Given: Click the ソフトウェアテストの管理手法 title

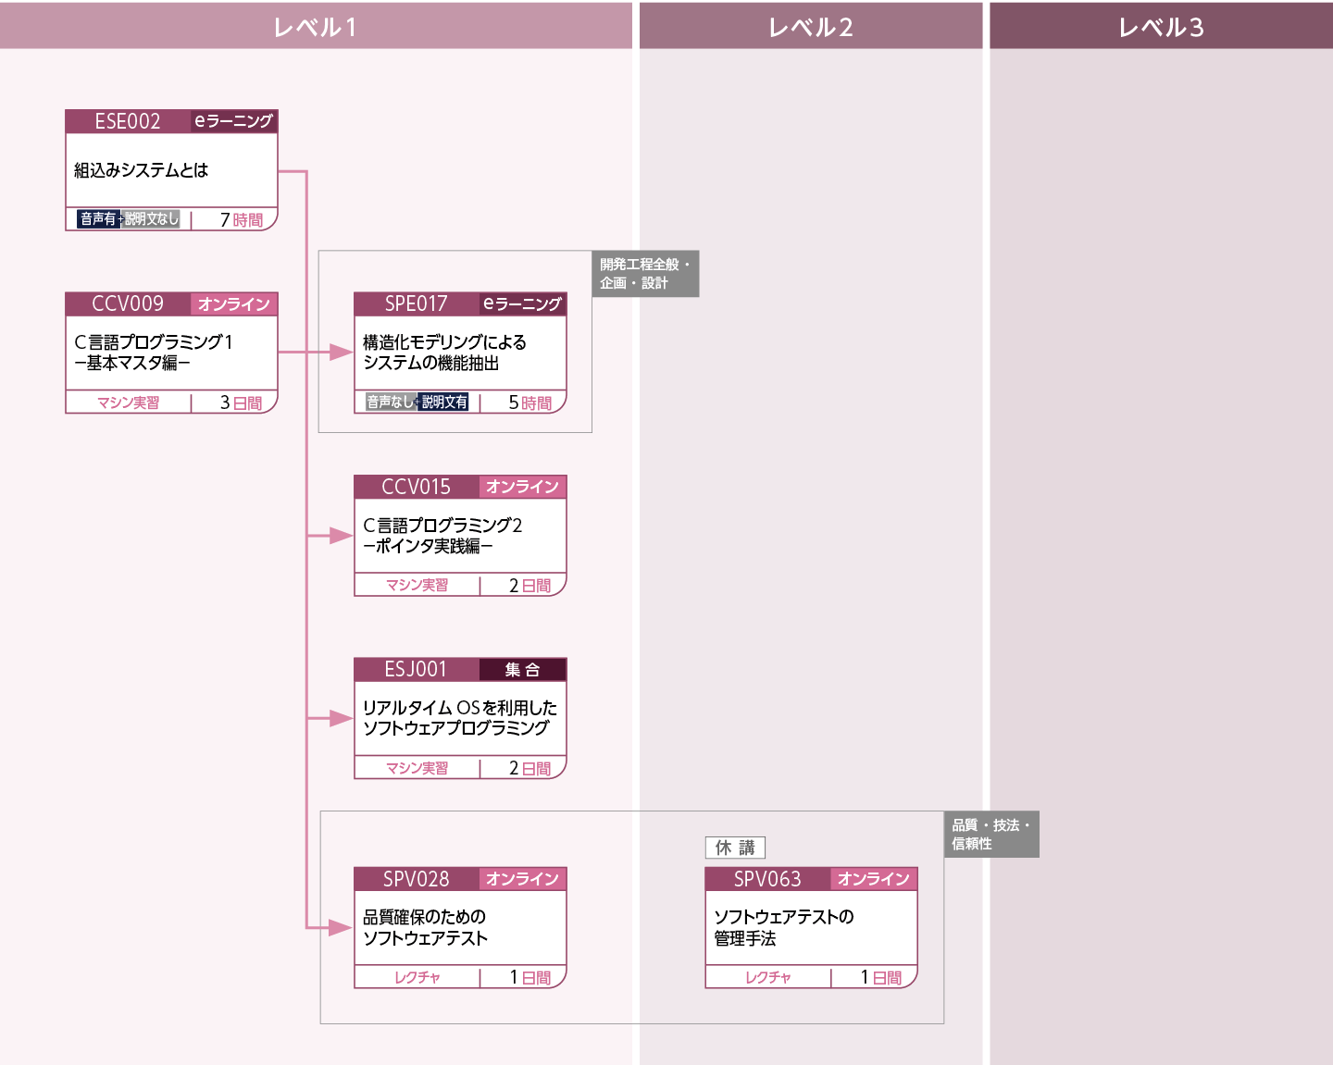Looking at the screenshot, I should pos(784,927).
